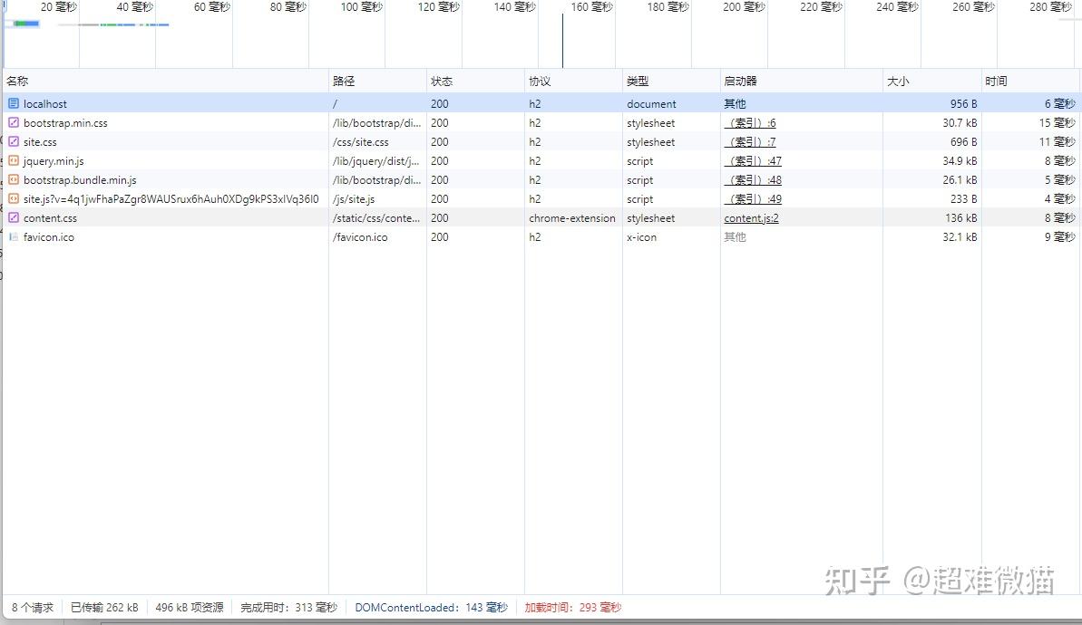
Task: Sort requests by the 时间 column
Action: 995,81
